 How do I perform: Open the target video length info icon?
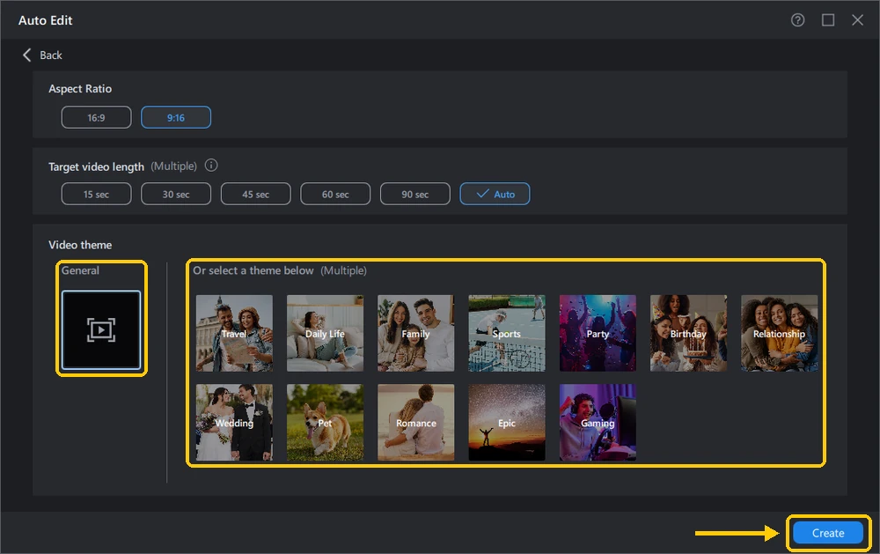pos(211,166)
